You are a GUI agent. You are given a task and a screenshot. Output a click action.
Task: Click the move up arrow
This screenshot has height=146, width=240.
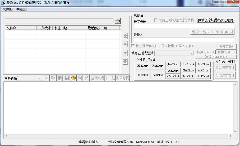(x=125, y=44)
